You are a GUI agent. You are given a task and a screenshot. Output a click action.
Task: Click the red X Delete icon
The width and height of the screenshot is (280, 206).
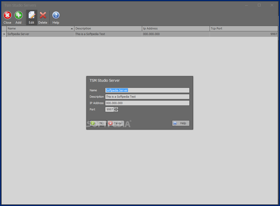pos(43,15)
